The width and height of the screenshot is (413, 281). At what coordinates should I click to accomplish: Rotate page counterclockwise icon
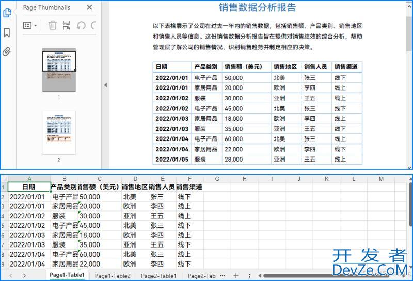[81, 25]
